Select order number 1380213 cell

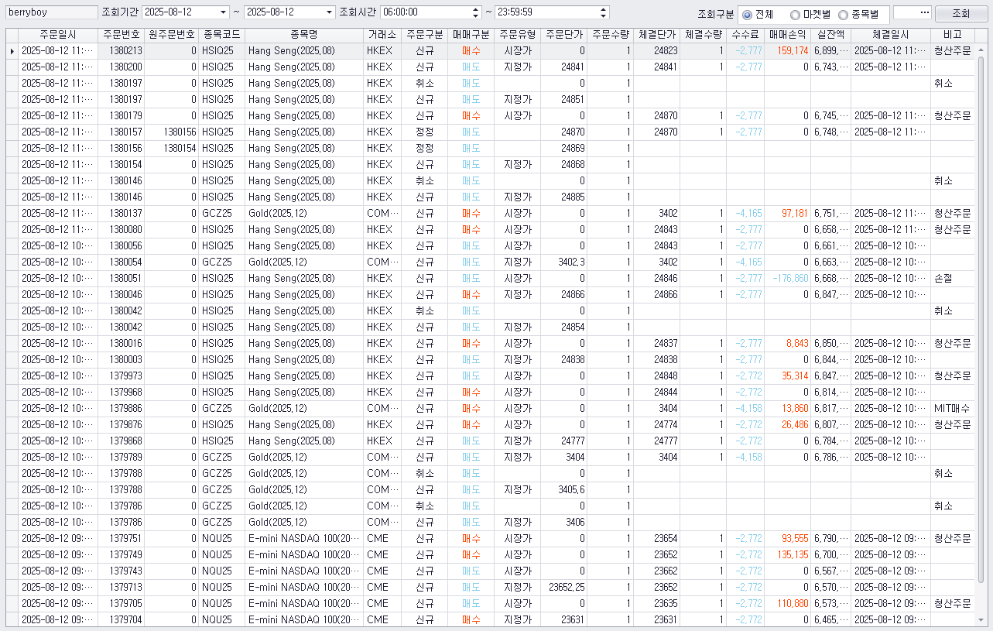(x=121, y=50)
